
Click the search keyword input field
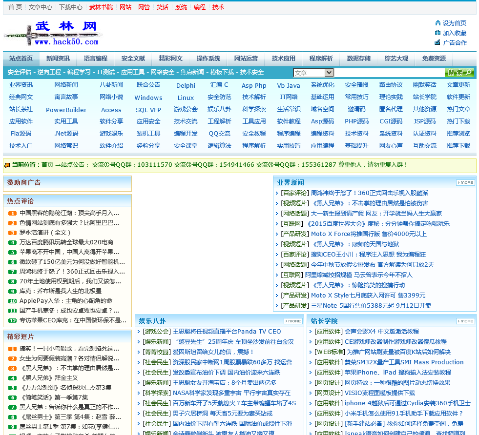(389, 73)
